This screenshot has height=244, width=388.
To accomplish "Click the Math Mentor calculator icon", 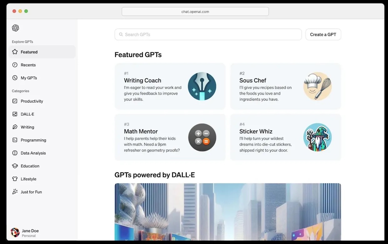I will [202, 137].
